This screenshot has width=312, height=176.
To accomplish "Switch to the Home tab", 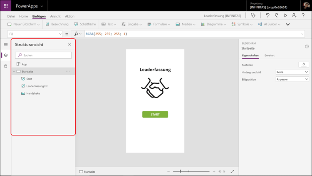I will click(x=23, y=16).
